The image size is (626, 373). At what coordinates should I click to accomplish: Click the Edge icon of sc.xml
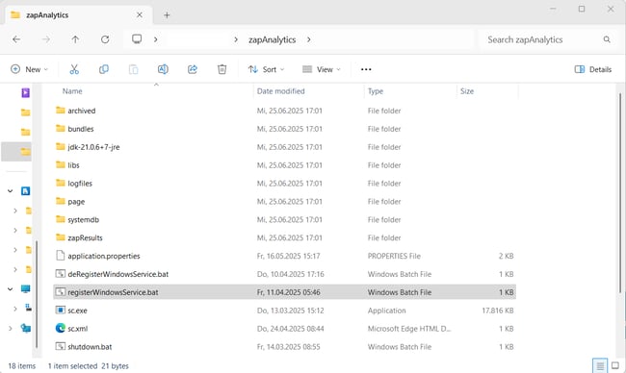61,329
